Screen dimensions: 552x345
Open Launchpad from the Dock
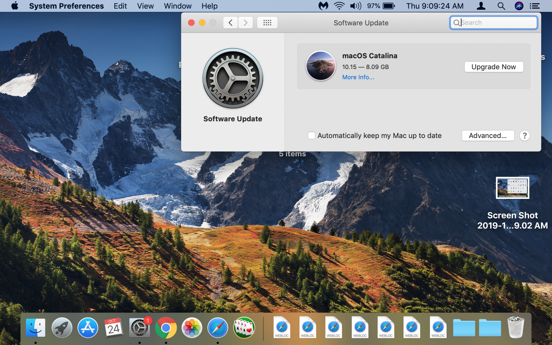(62, 328)
